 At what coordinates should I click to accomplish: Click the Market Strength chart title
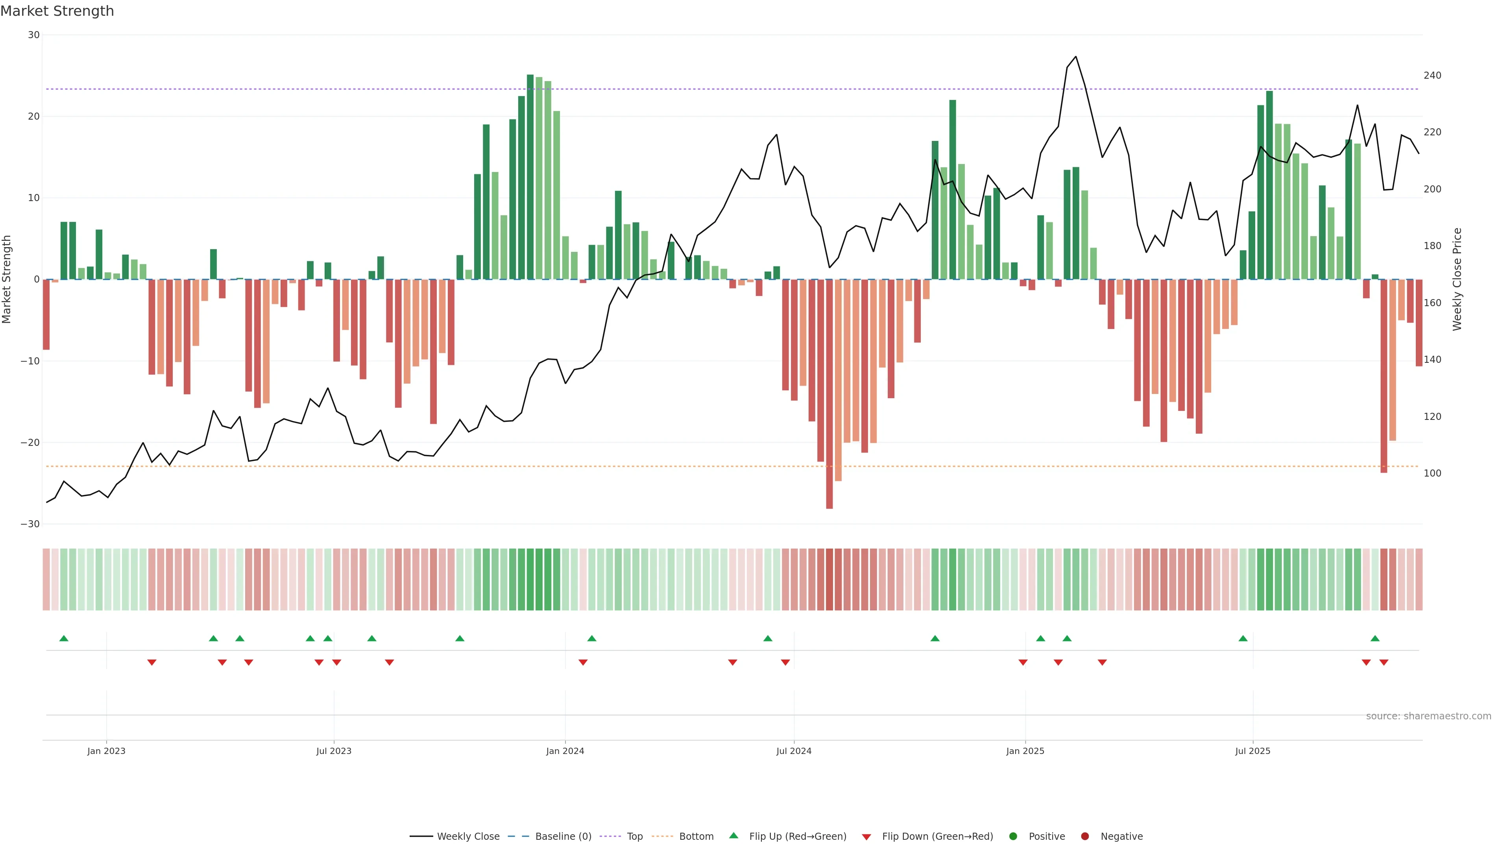pyautogui.click(x=57, y=11)
